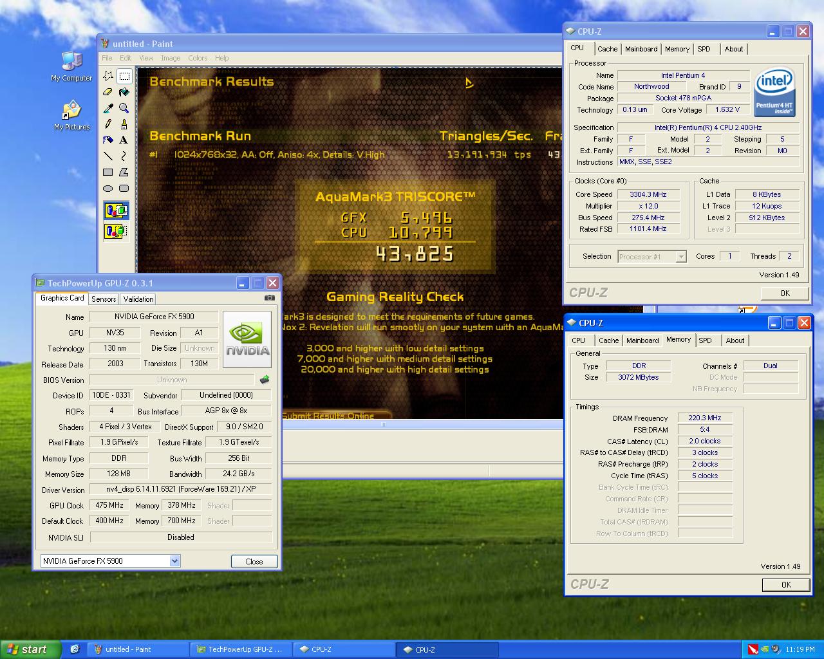Viewport: 824px width, 659px height.
Task: Click the Driver Version field in GPU-Z
Action: tap(181, 489)
